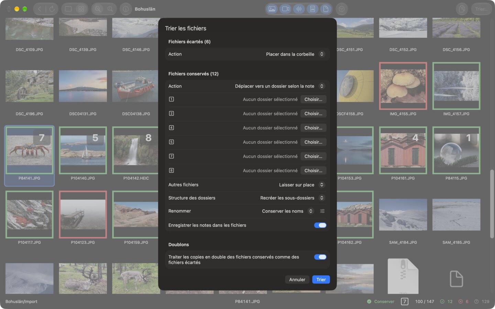Click the rating 7 box in the status bar
Viewport: 495px width, 309px height.
click(x=405, y=301)
